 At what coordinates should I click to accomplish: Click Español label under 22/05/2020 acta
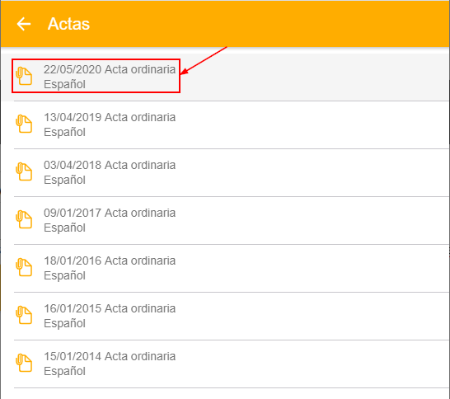(64, 84)
